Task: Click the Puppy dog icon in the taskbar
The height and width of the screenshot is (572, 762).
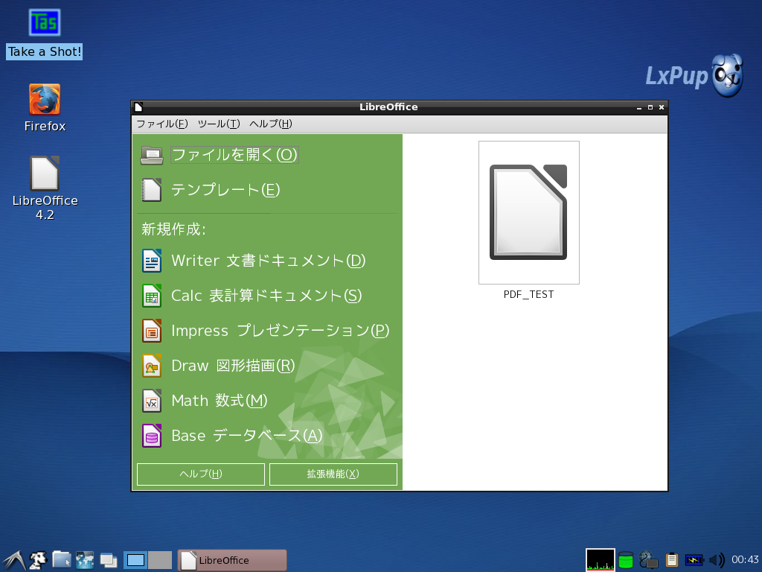Action: 38,560
